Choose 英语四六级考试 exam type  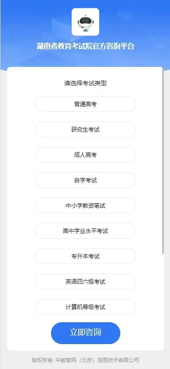click(85, 282)
